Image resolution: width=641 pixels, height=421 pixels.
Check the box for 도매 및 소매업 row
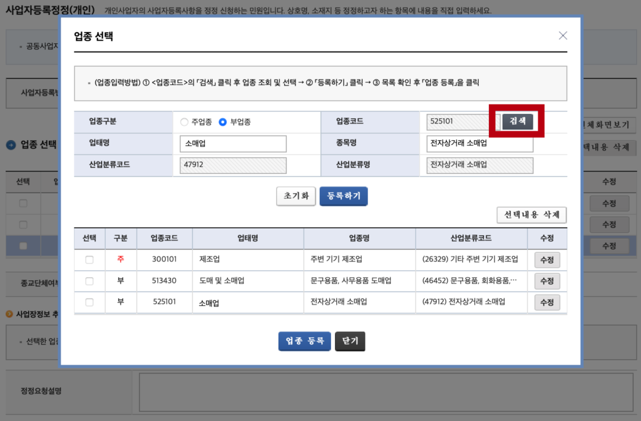[90, 281]
